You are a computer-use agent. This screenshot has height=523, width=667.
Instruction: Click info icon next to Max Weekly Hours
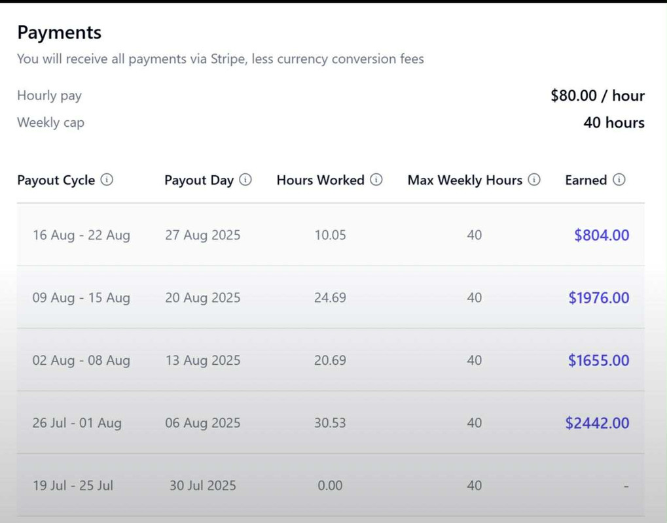click(x=534, y=180)
